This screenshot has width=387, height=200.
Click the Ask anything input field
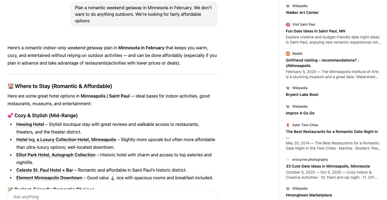tap(109, 197)
